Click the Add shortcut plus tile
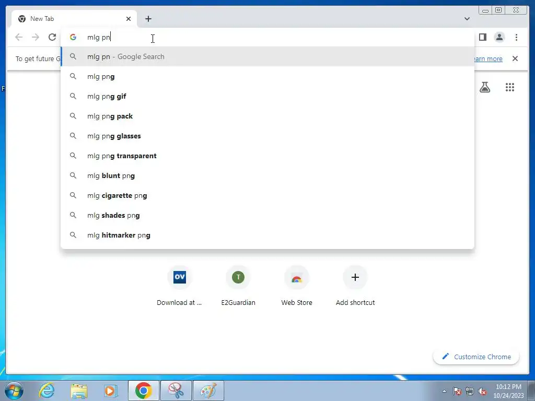535x401 pixels. point(355,286)
